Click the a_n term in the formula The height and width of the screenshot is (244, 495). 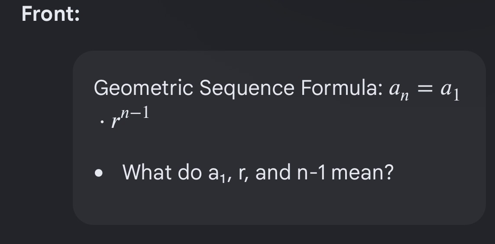[x=399, y=91]
